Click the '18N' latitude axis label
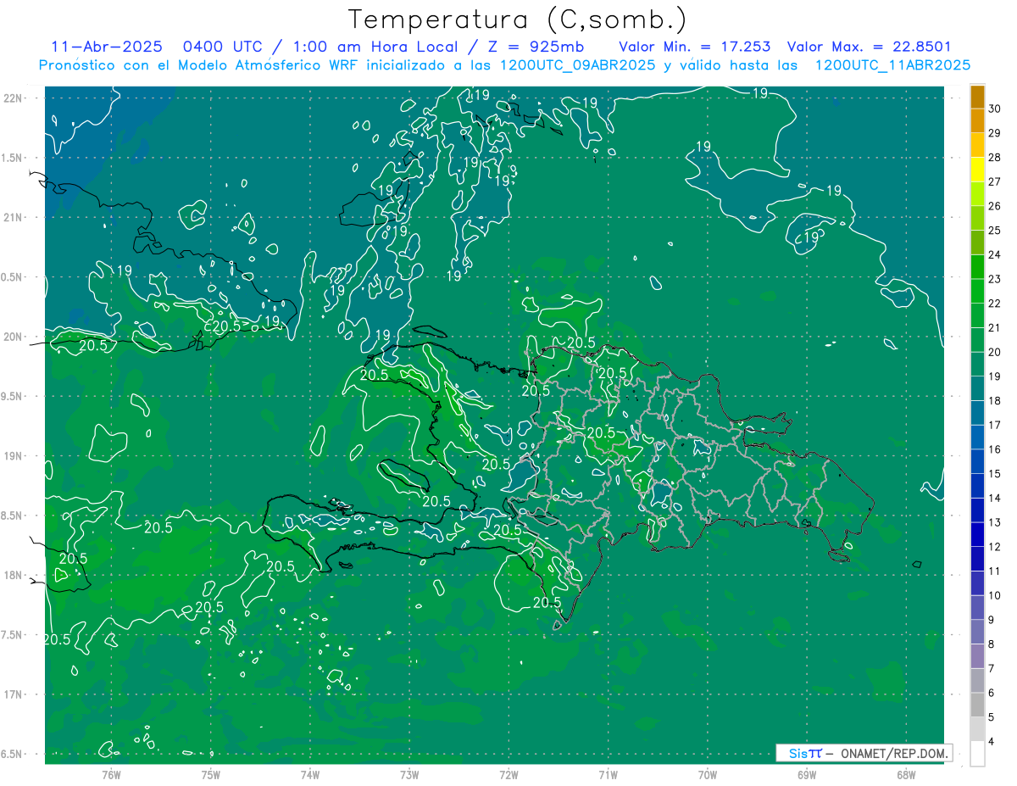The height and width of the screenshot is (786, 1017). pyautogui.click(x=12, y=575)
